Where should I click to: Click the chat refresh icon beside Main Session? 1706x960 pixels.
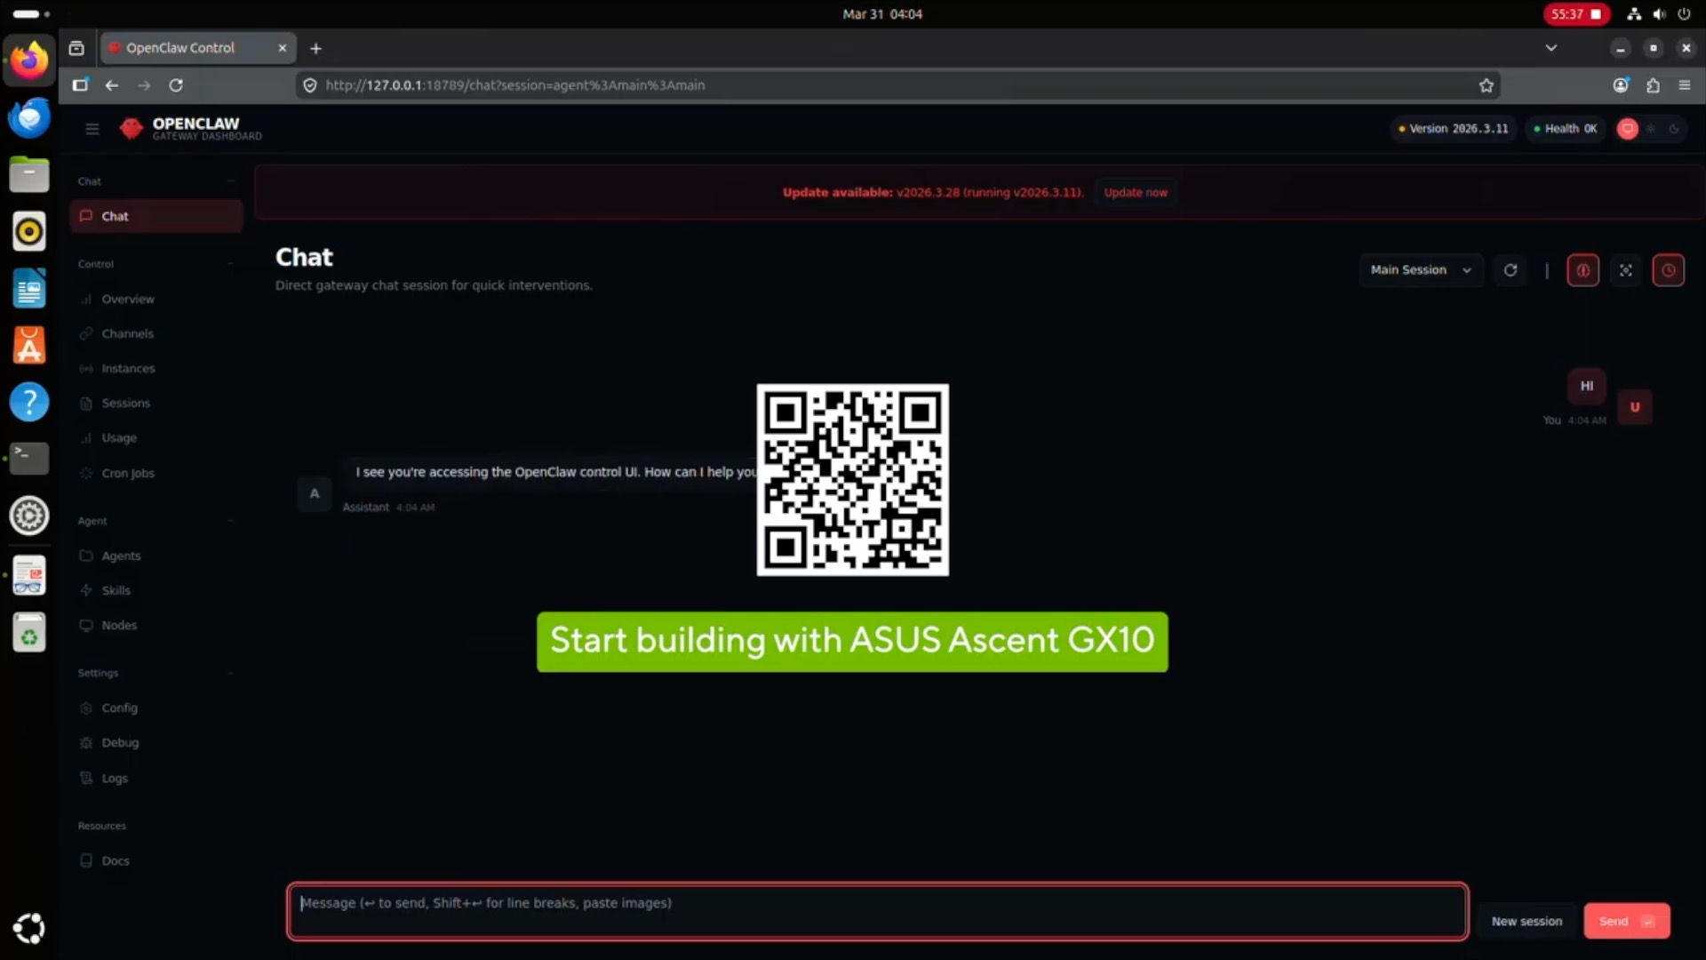pyautogui.click(x=1510, y=270)
